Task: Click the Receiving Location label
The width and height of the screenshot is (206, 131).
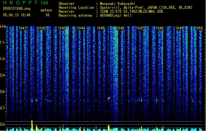Action: coord(76,8)
